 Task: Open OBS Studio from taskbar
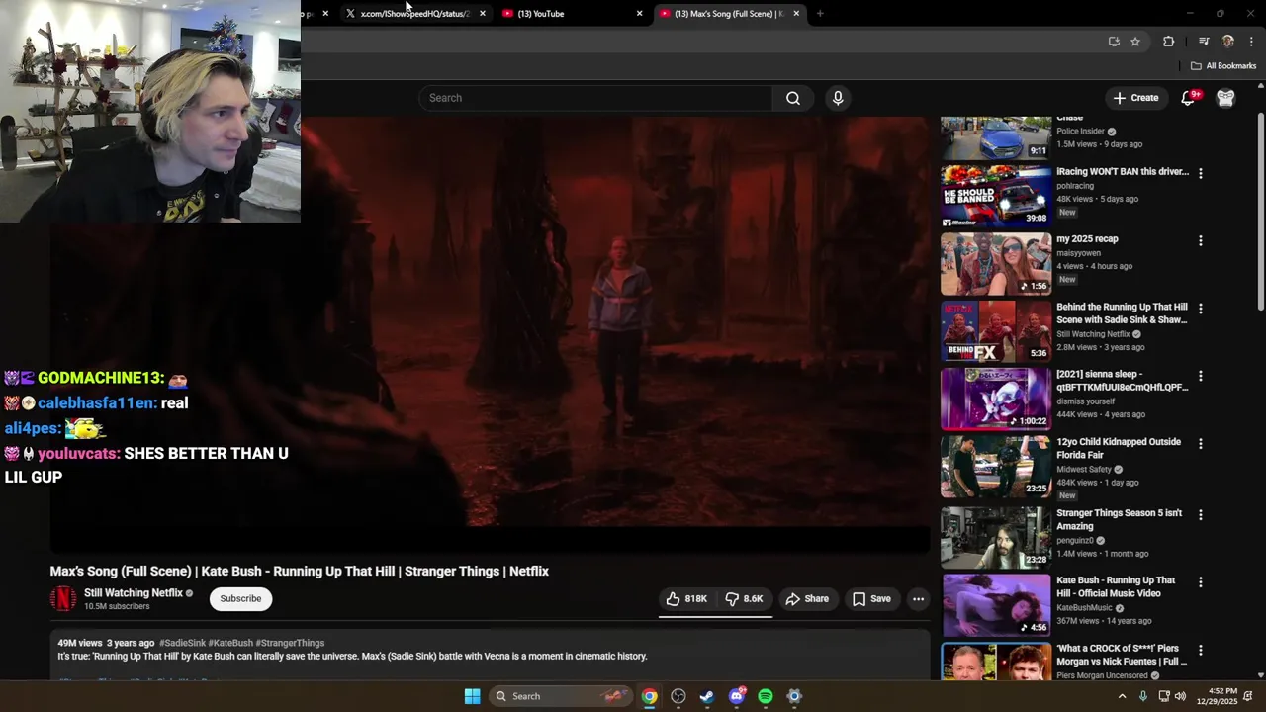pyautogui.click(x=678, y=696)
